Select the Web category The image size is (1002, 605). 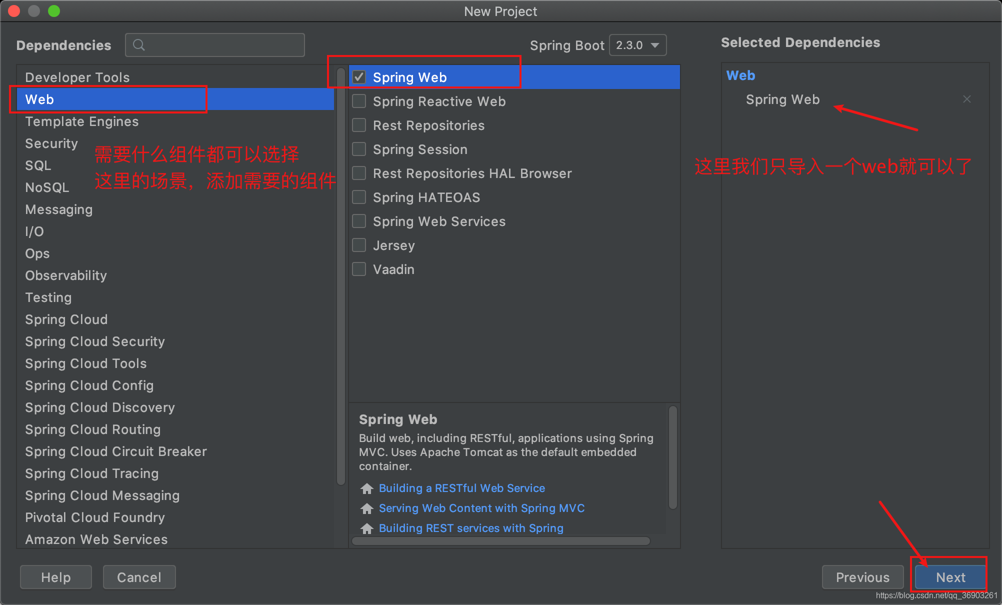click(x=175, y=99)
